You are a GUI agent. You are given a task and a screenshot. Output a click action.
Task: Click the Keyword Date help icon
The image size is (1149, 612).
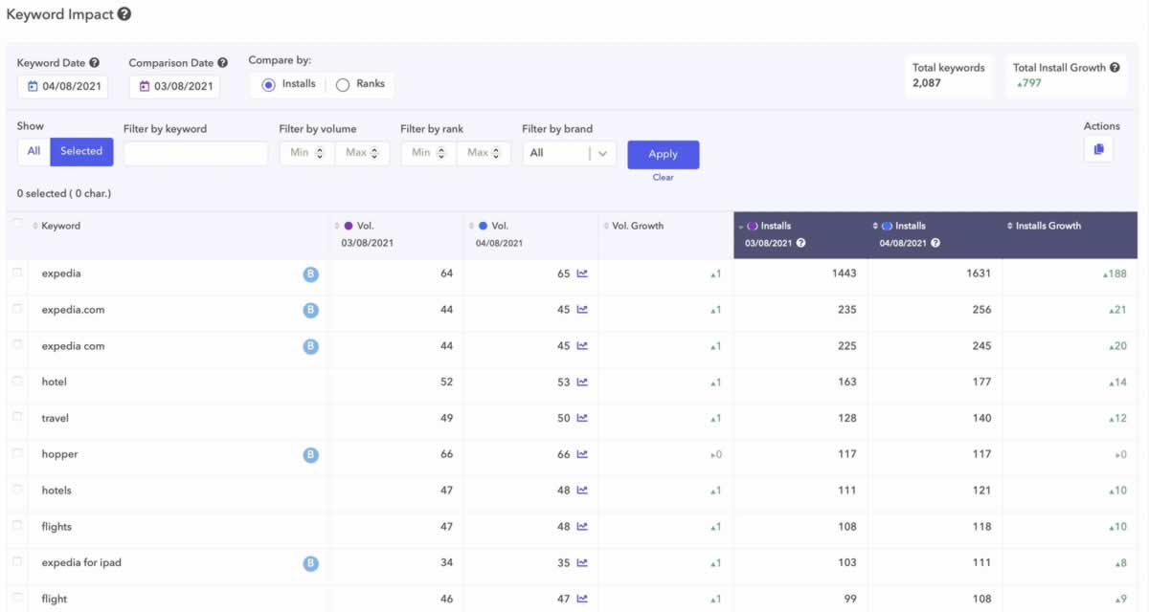click(94, 63)
